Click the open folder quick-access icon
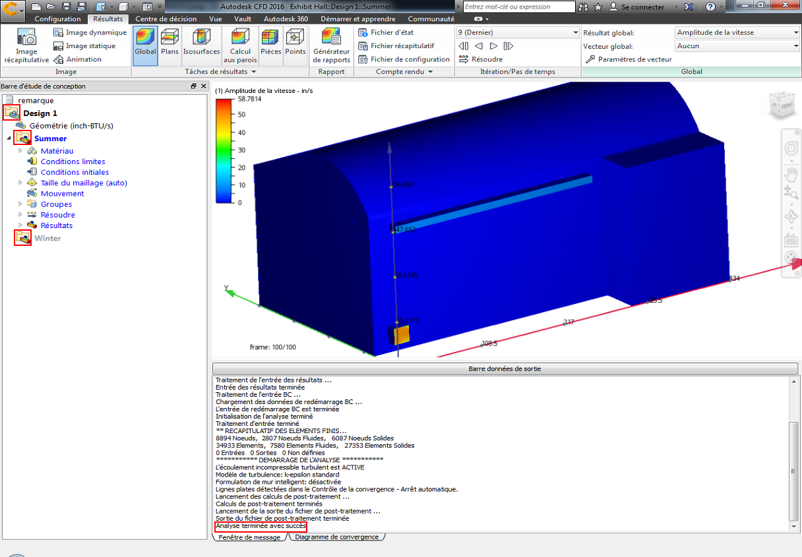This screenshot has height=557, width=802. (x=50, y=7)
